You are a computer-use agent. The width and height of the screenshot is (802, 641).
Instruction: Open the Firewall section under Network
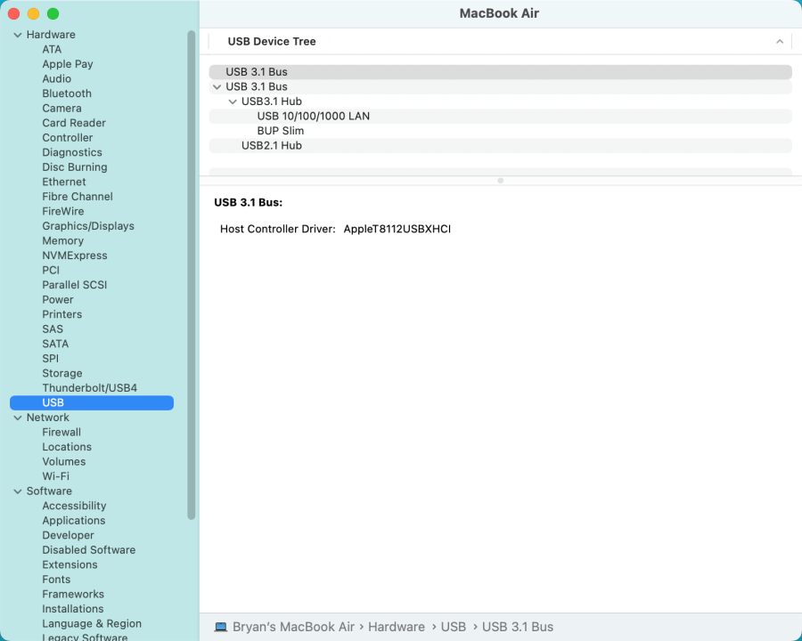point(61,432)
